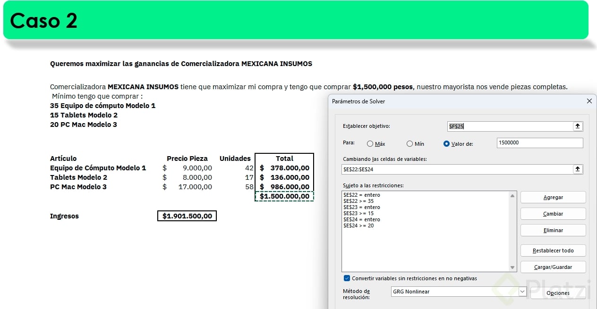Click the text 15 Tablets Modelo 2

84,115
